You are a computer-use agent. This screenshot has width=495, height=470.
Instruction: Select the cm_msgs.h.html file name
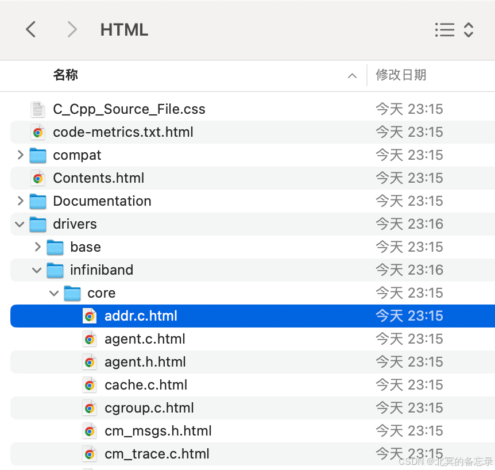click(x=158, y=432)
